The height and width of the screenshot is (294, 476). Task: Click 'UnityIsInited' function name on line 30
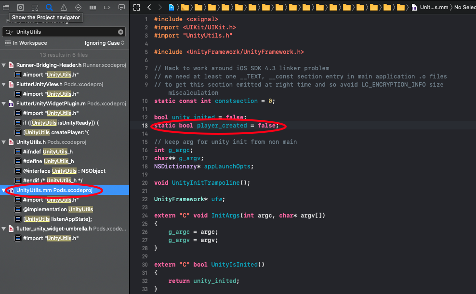pyautogui.click(x=234, y=265)
